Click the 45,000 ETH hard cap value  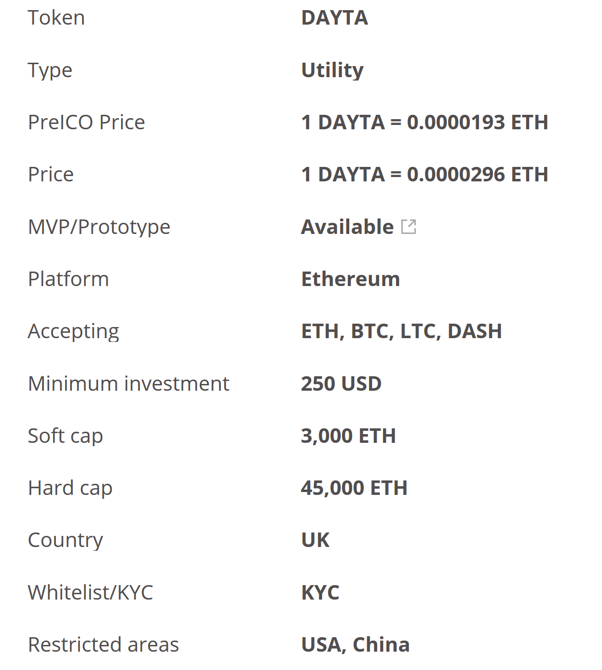(x=354, y=488)
